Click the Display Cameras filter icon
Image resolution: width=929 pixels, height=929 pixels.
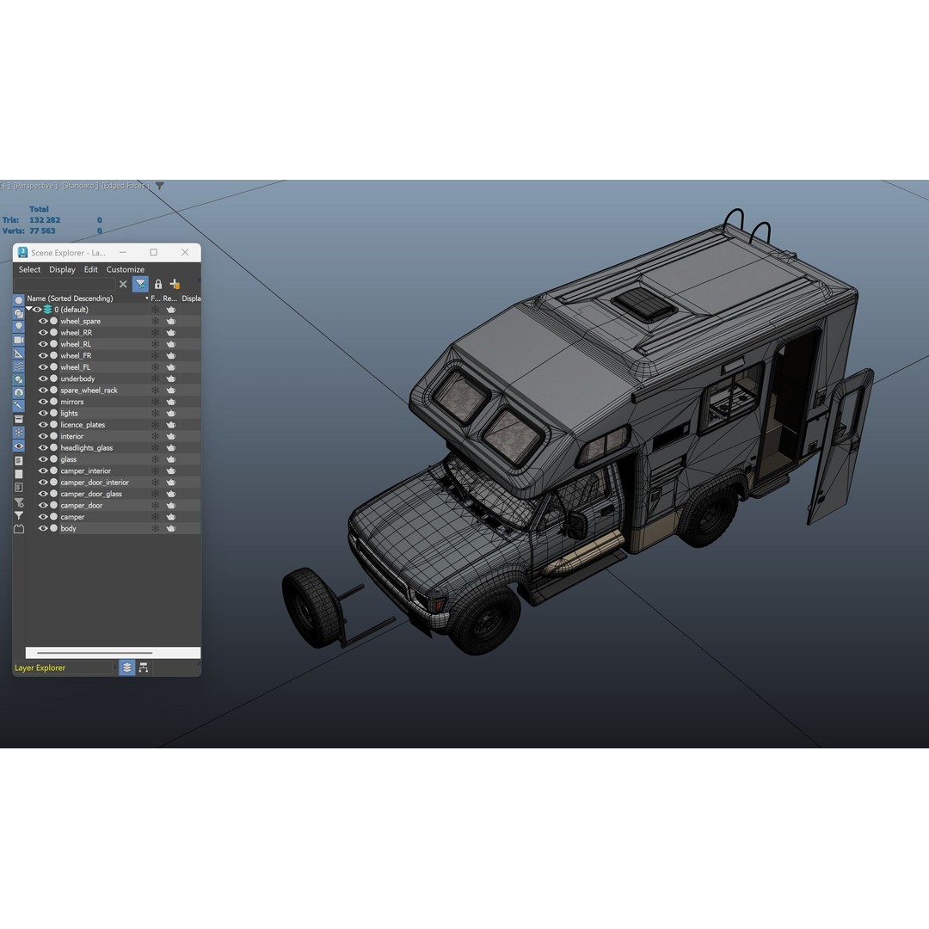click(18, 340)
